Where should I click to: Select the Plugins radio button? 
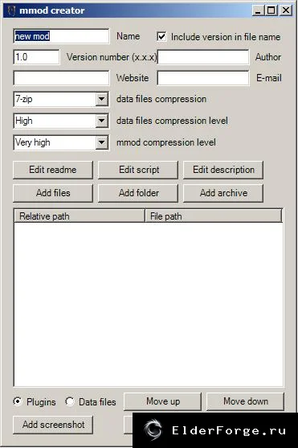click(18, 401)
